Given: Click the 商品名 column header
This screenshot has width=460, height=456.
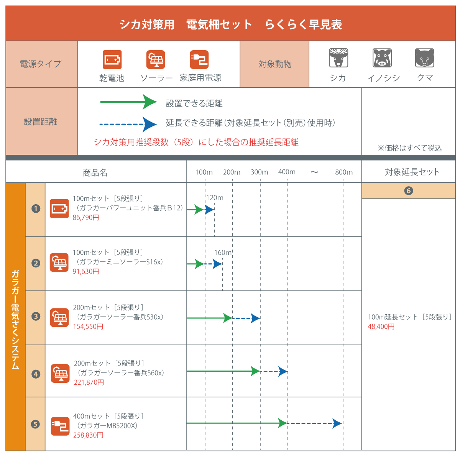Looking at the screenshot, I should click(95, 173).
